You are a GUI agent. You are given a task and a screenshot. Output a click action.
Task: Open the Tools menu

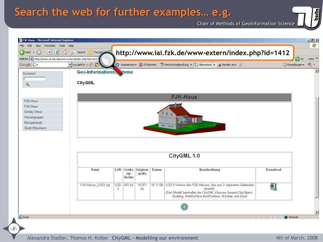[62, 46]
